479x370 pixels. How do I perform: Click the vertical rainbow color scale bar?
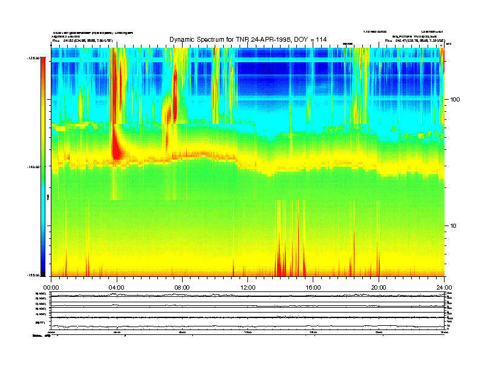click(43, 167)
